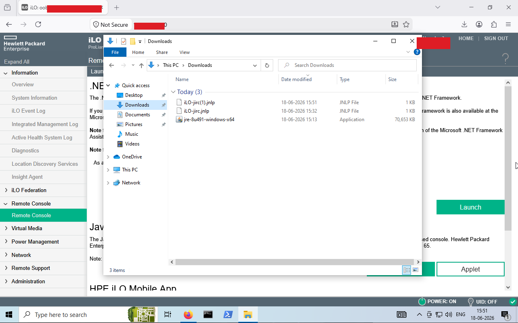Unpin Documents from Quick access pin
This screenshot has width=518, height=323.
pyautogui.click(x=163, y=115)
